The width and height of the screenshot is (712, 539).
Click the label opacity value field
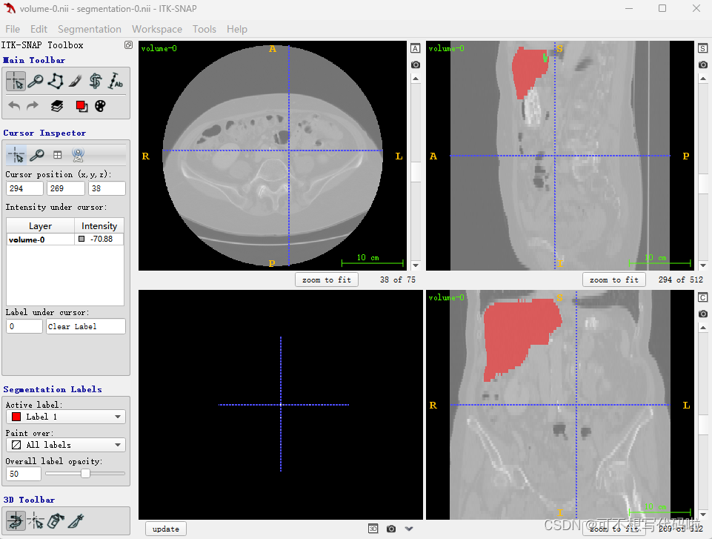click(24, 474)
